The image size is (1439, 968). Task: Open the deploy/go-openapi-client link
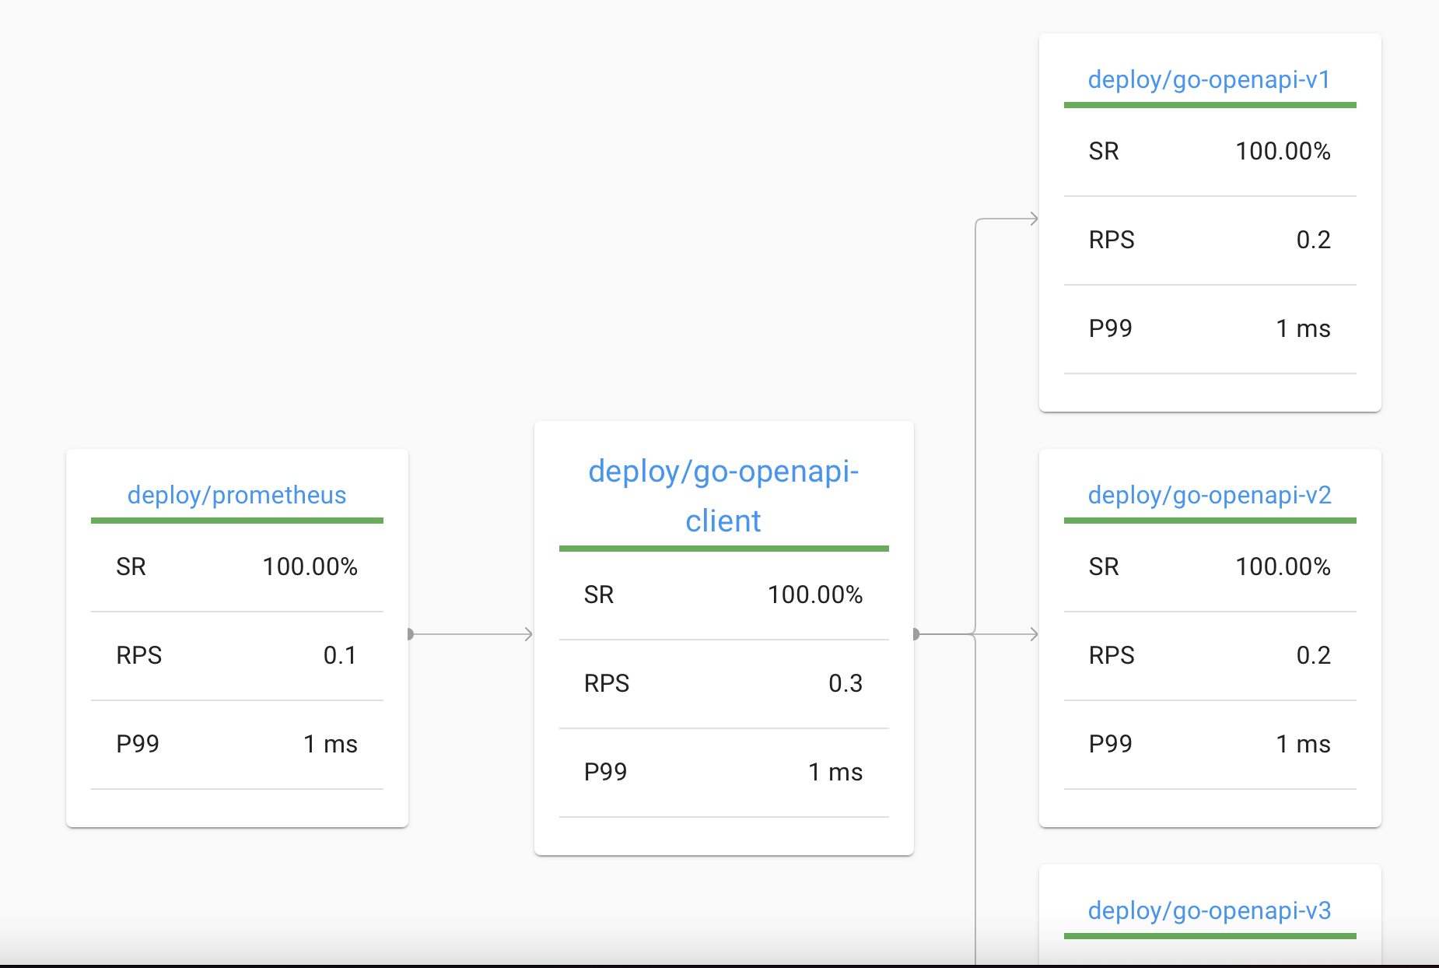pos(723,496)
